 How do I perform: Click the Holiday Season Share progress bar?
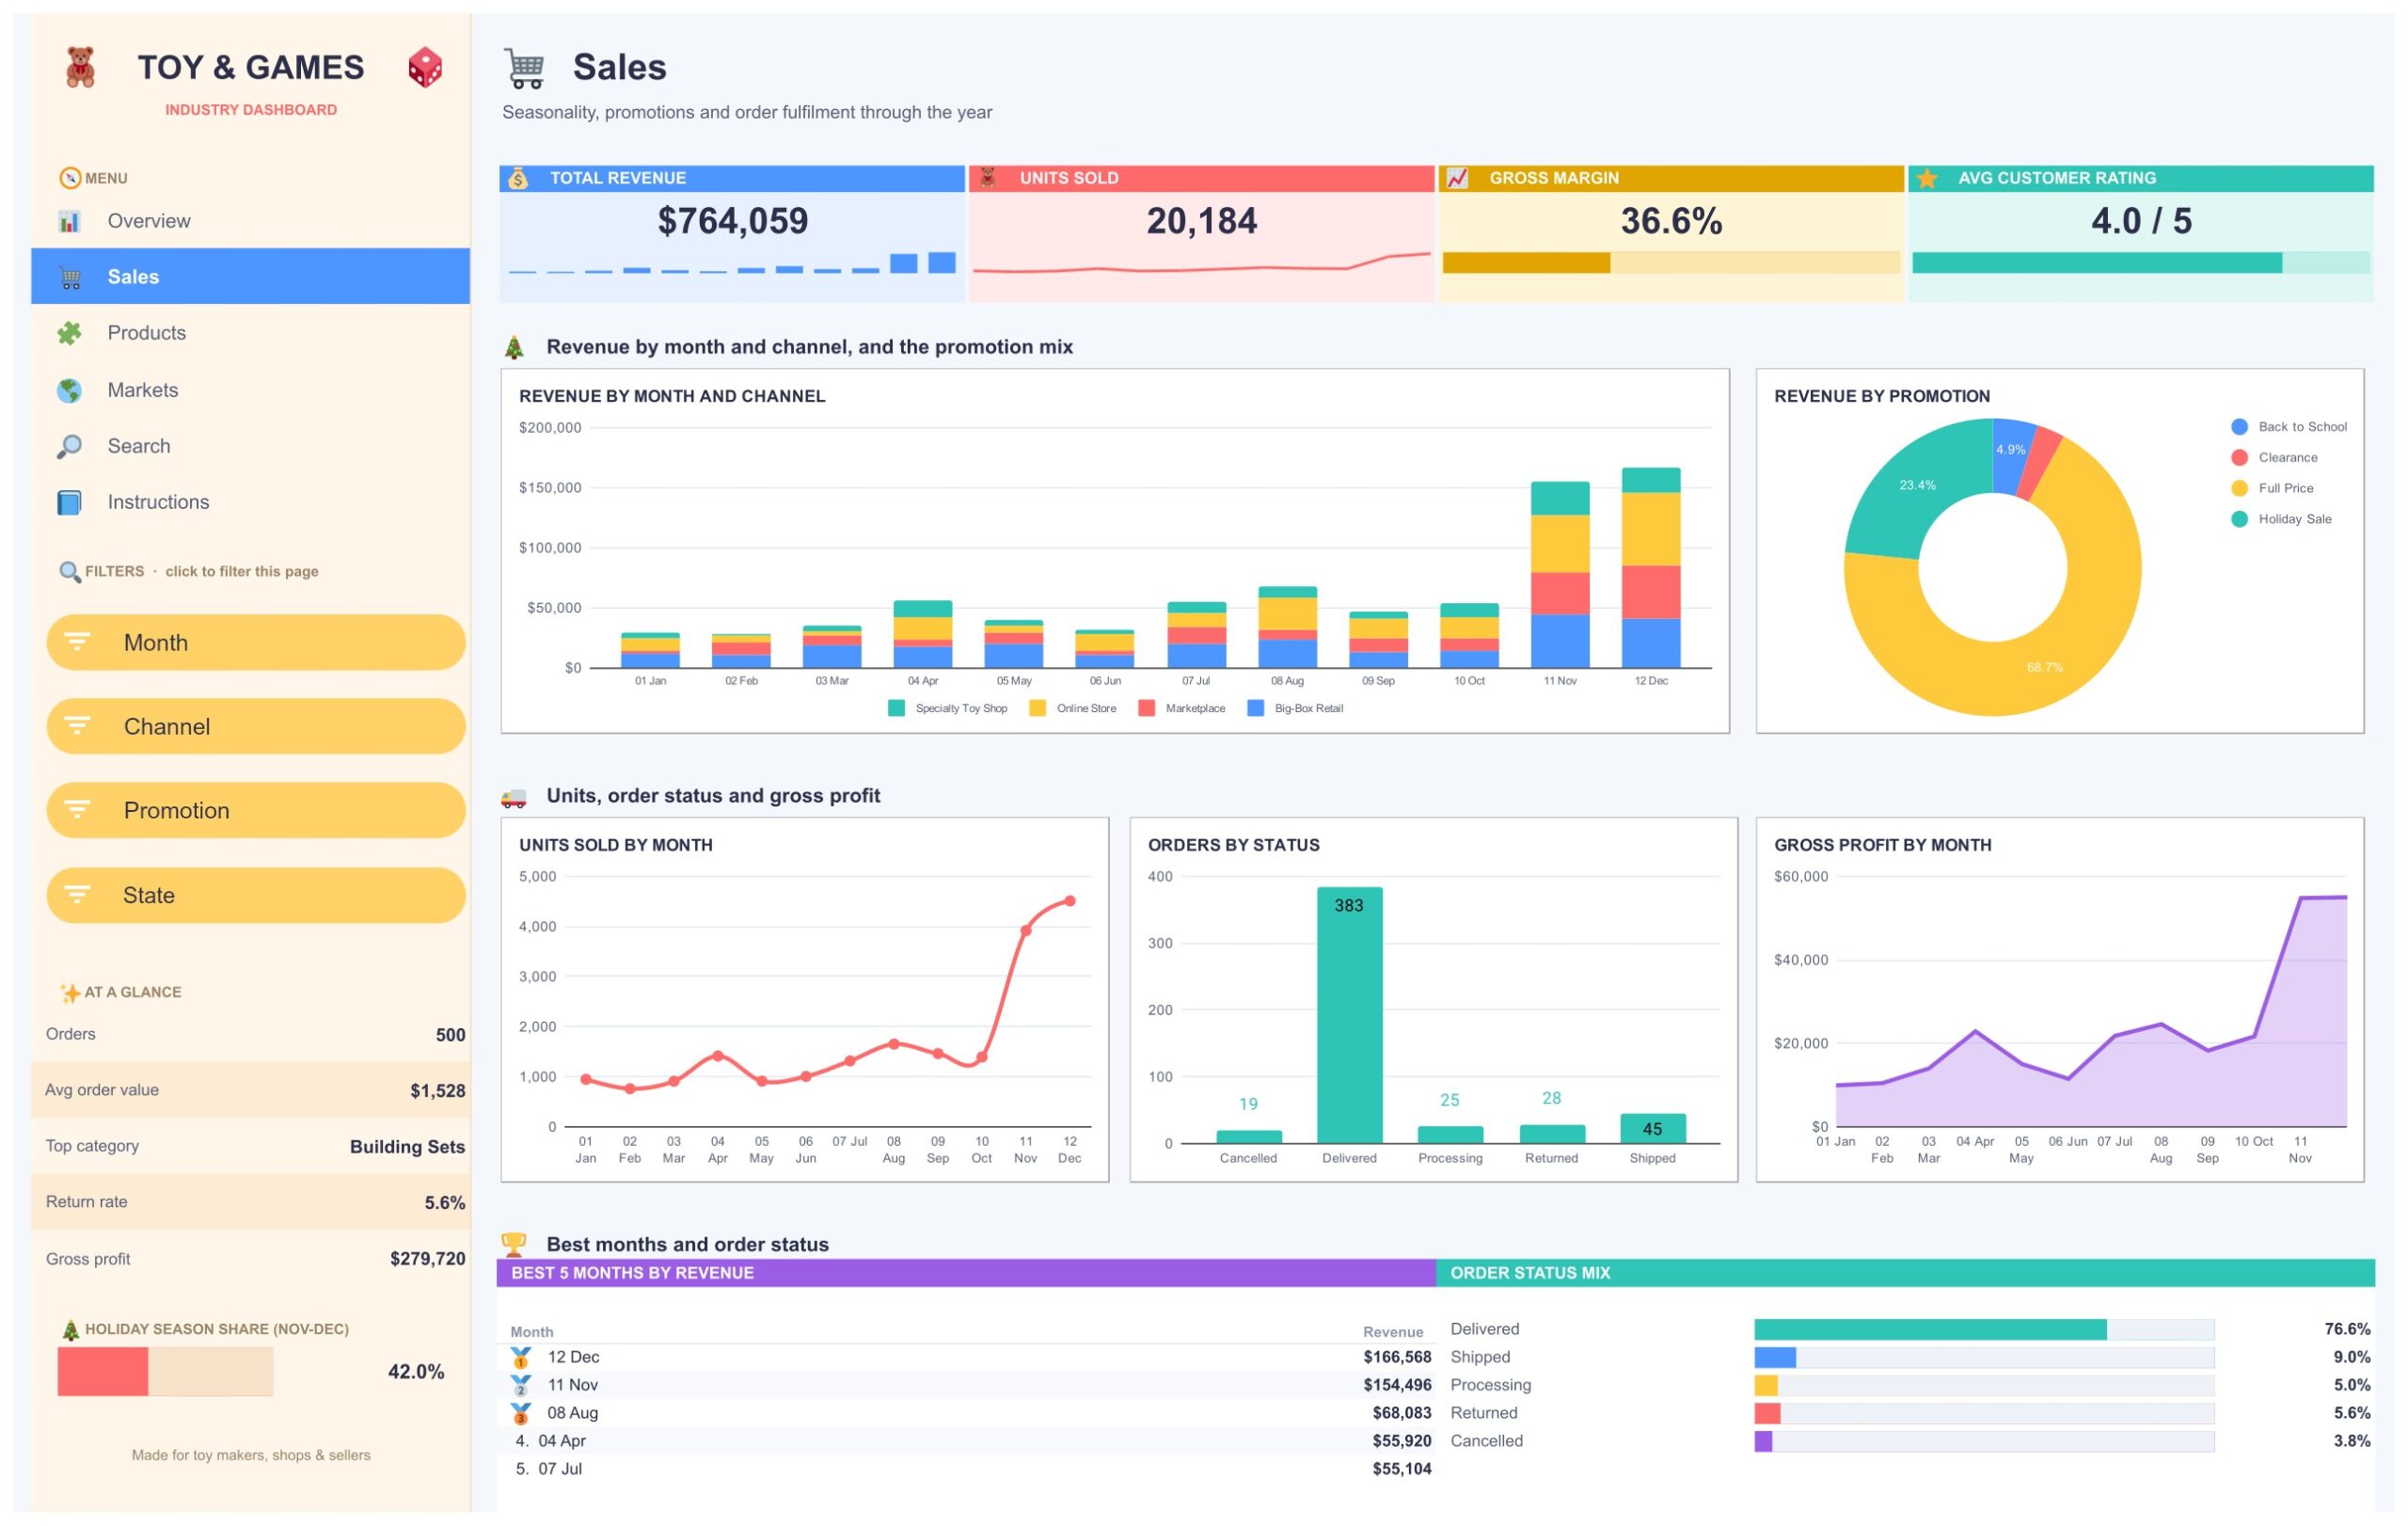click(x=165, y=1372)
